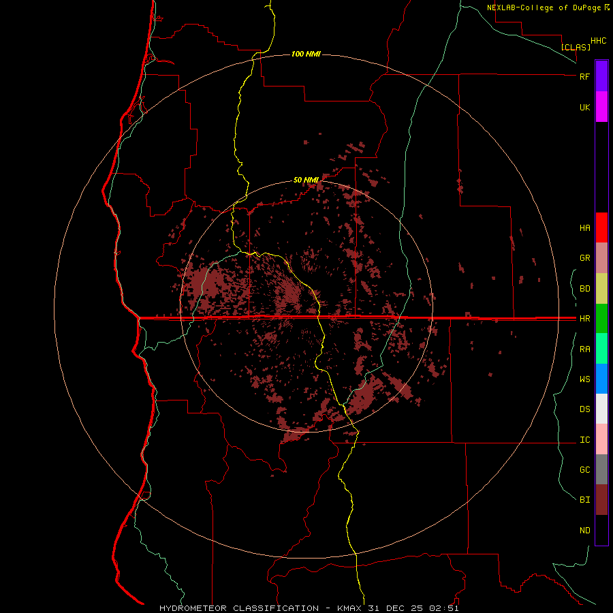
Task: Click the RF purple legend swatch
Action: (601, 76)
